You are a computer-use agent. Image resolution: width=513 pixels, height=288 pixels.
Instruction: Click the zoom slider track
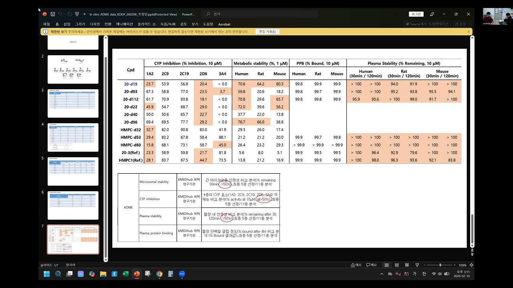[x=440, y=265]
